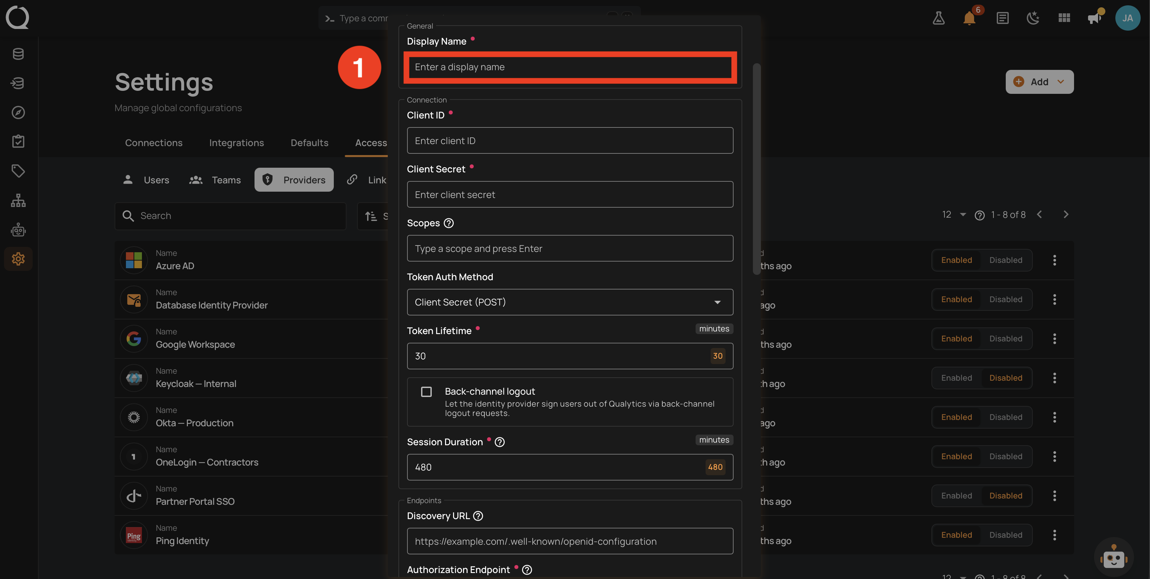Click the pagination help question icon
Viewport: 1150px width, 579px height.
[979, 215]
